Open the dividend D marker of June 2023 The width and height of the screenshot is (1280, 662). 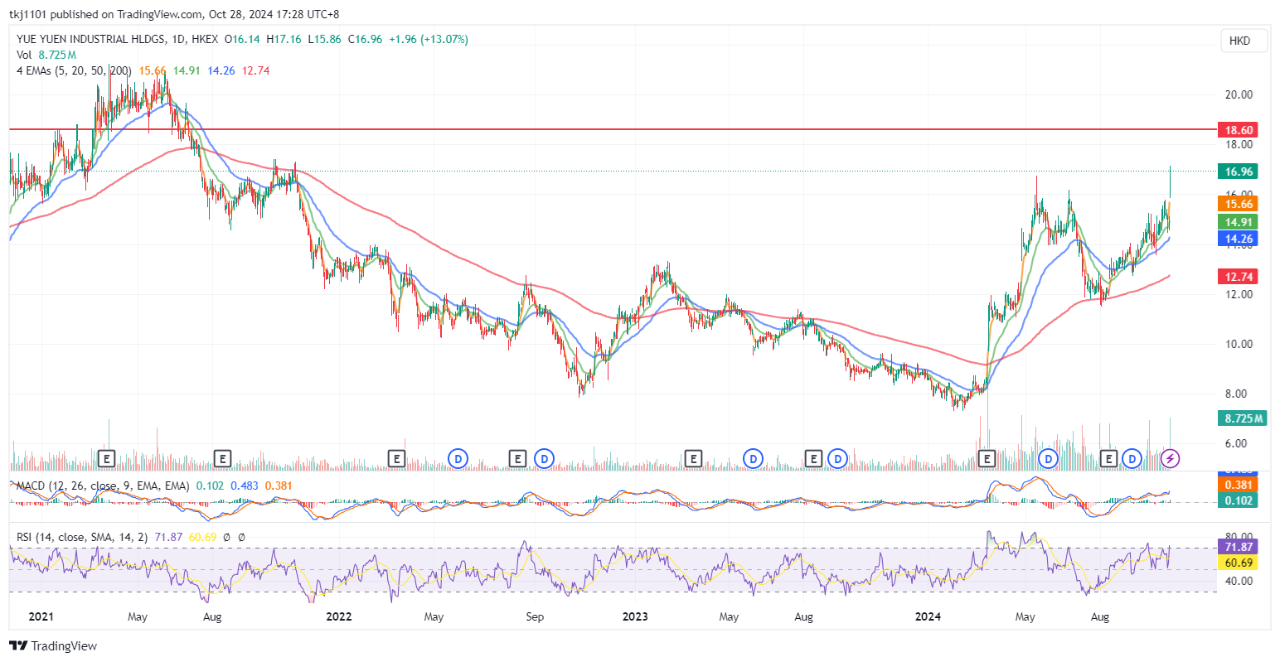pos(753,457)
